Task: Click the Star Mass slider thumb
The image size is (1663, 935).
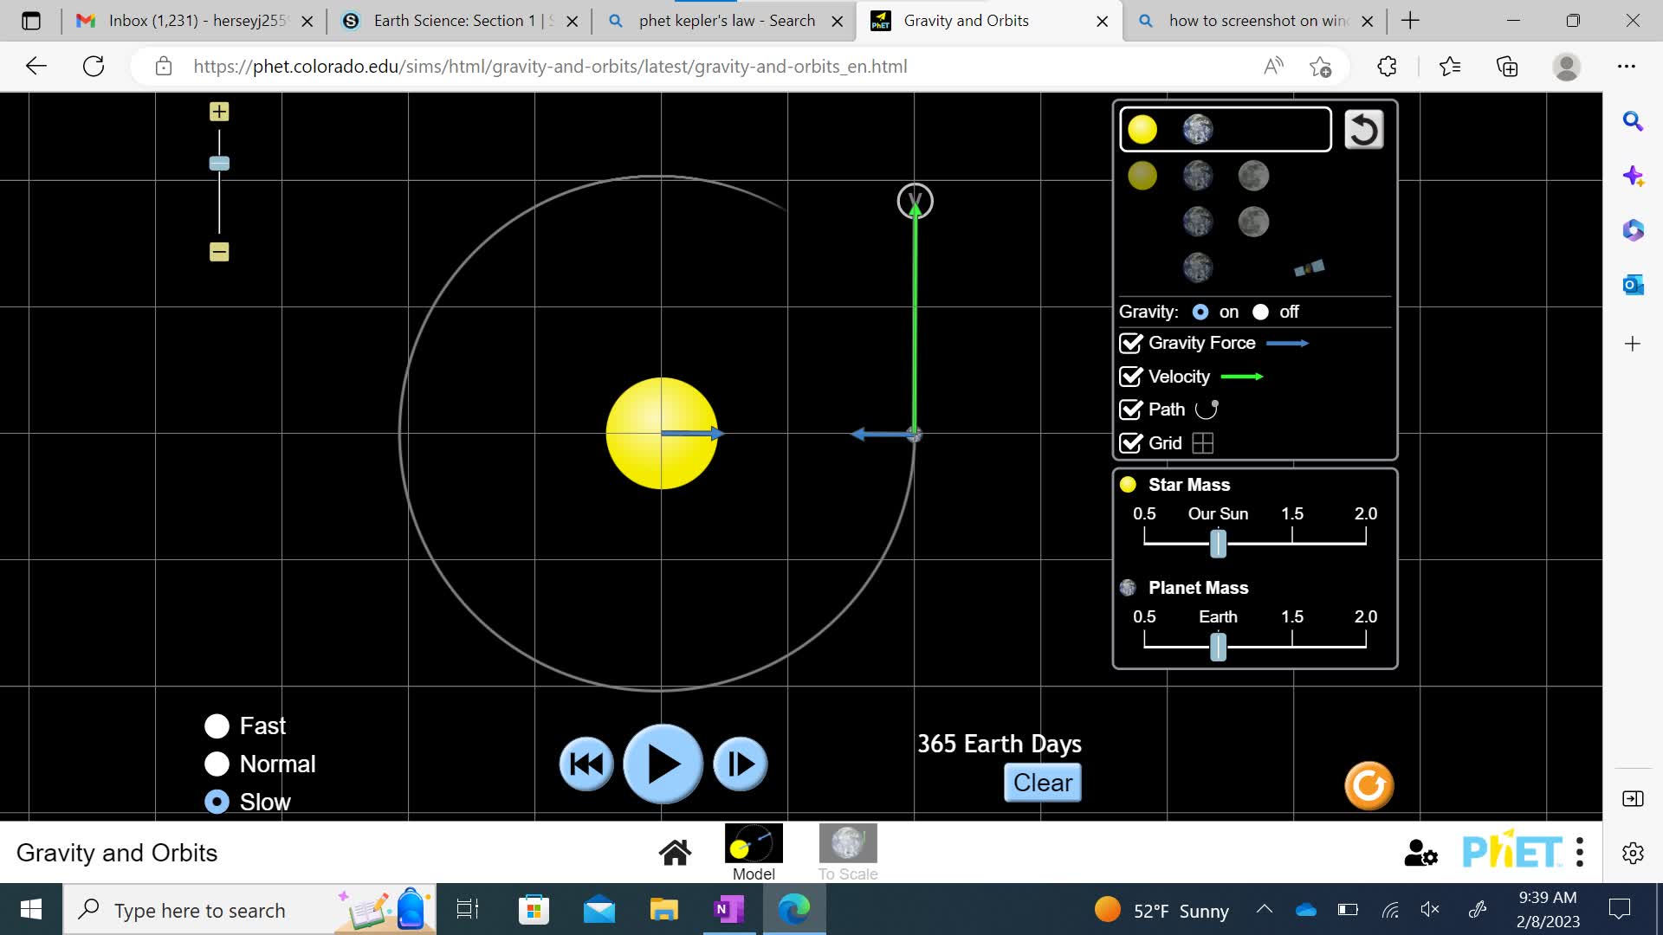Action: (x=1218, y=544)
